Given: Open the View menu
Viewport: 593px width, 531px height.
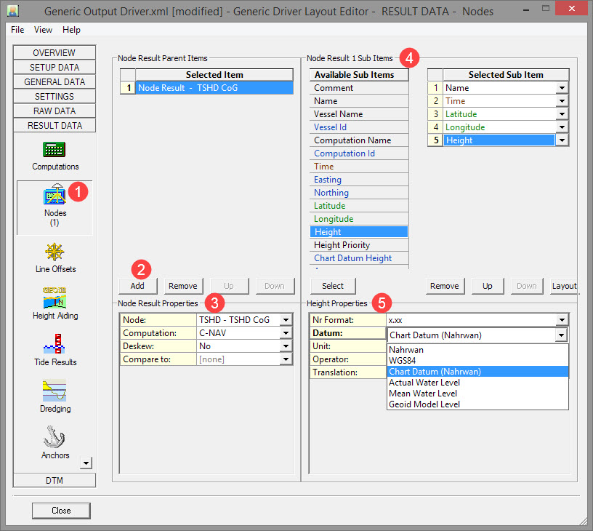Looking at the screenshot, I should [x=43, y=30].
